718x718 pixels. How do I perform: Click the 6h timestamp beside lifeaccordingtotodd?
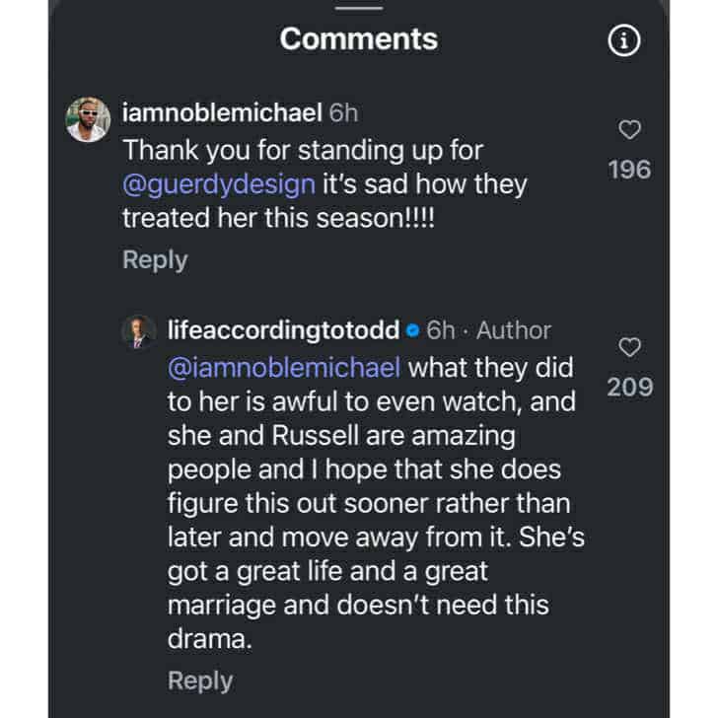440,330
